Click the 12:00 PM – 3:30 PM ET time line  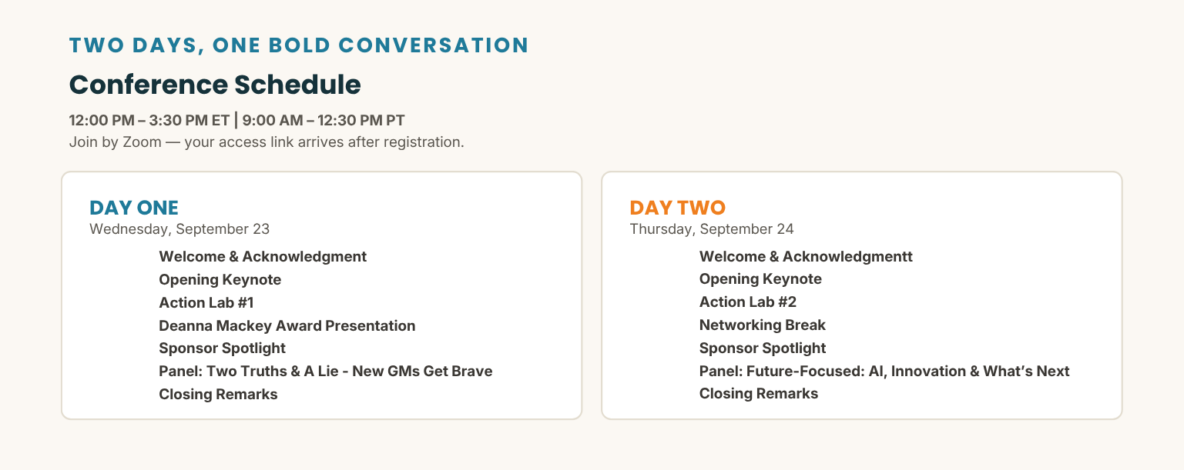(x=237, y=120)
